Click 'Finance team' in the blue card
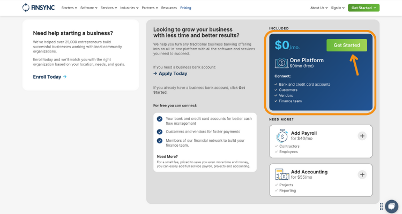 click(x=290, y=101)
